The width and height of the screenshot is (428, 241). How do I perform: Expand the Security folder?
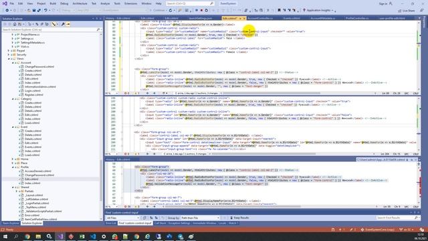click(9, 55)
